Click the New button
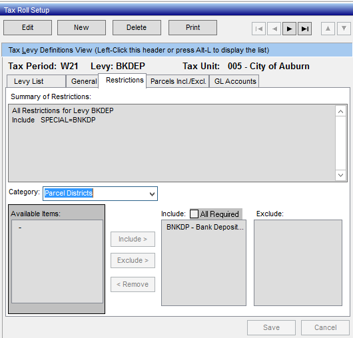Screen dimensions: 353x338 [x=81, y=27]
